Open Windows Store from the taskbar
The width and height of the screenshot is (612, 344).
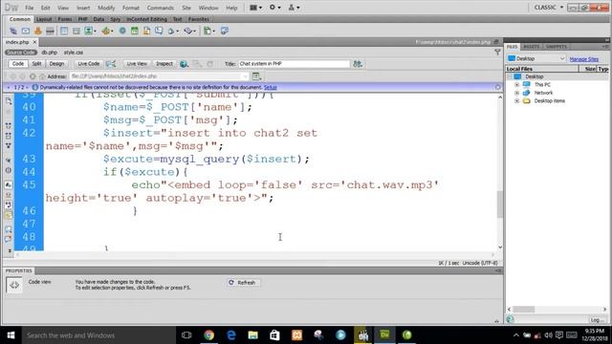(274, 335)
